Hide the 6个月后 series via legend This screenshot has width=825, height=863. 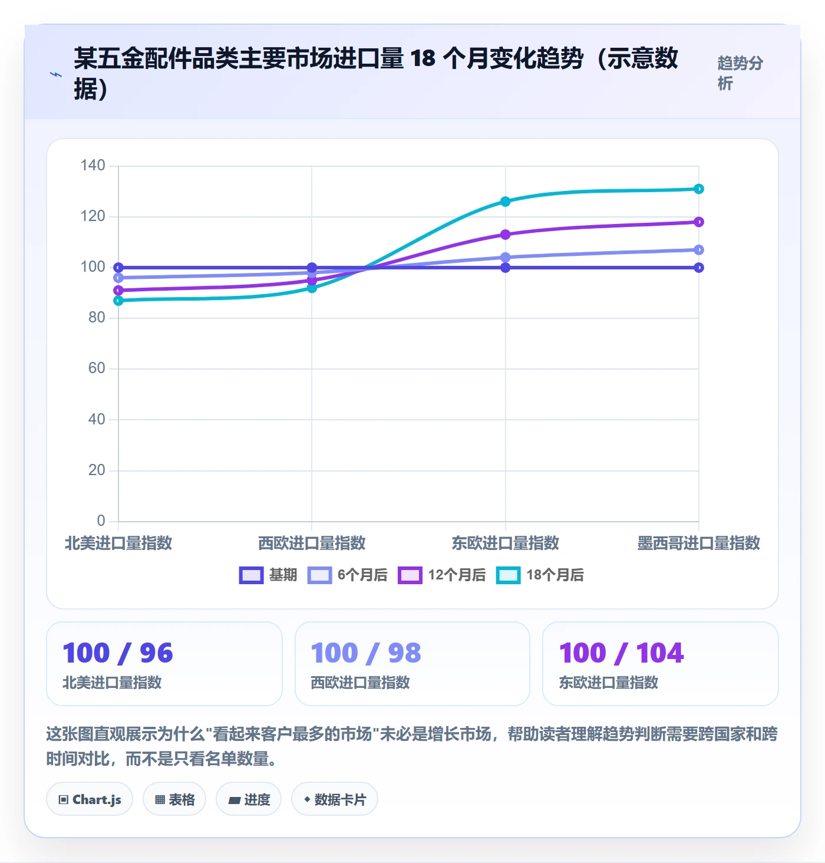348,575
